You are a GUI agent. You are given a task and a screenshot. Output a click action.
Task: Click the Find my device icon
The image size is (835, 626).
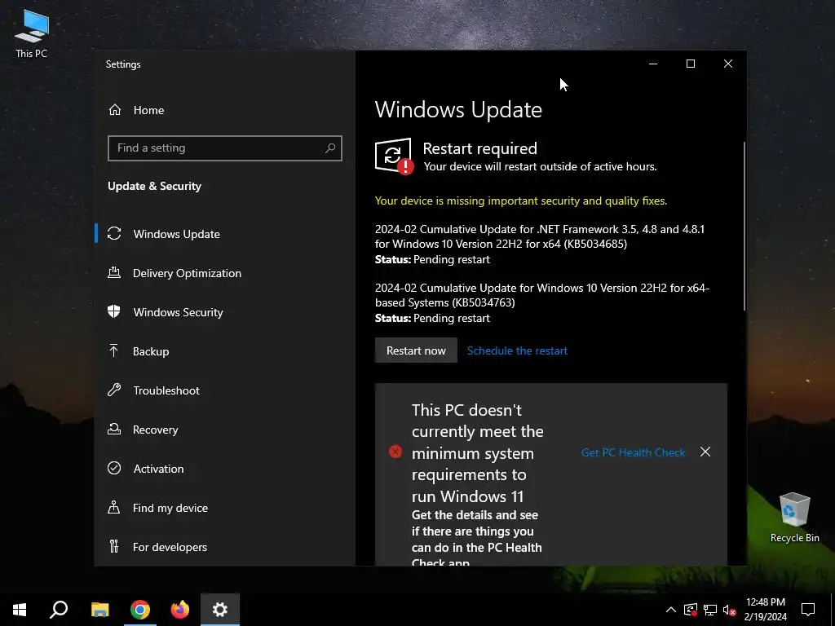click(114, 507)
